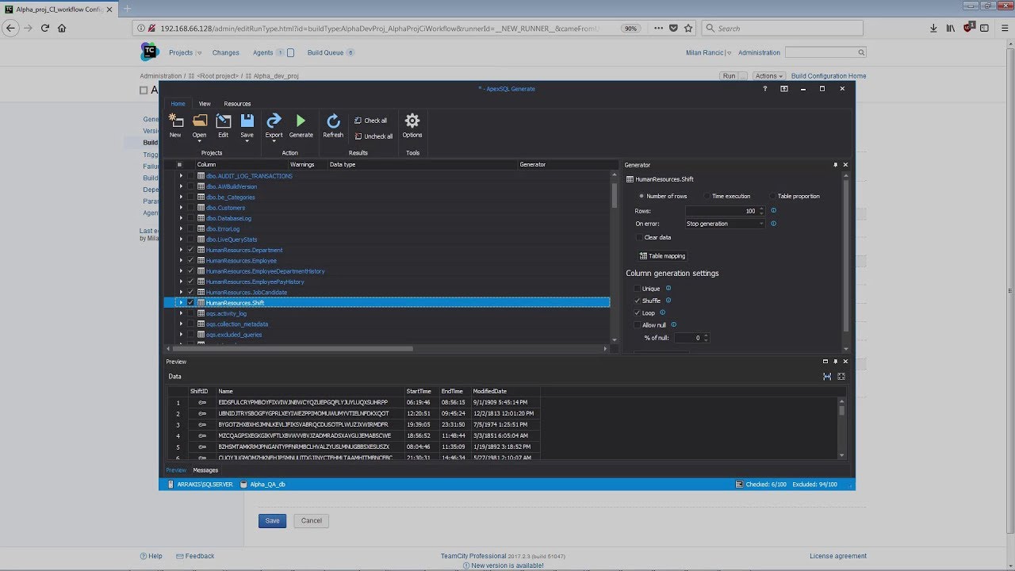The height and width of the screenshot is (571, 1015).
Task: Uncheck HumanResources.JobCandidate table
Action: 191,292
